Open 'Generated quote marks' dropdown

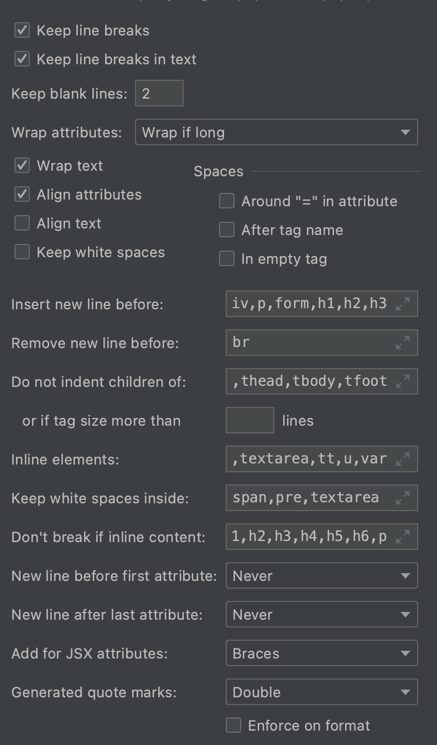321,692
